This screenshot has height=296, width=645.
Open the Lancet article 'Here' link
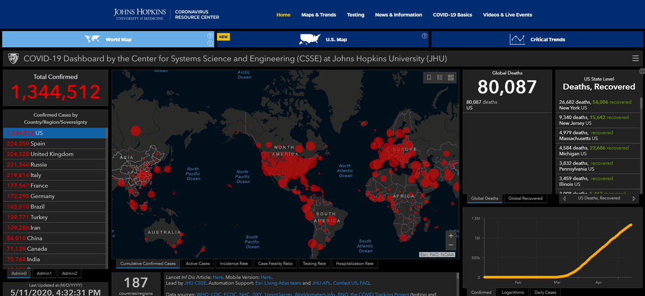[218, 277]
